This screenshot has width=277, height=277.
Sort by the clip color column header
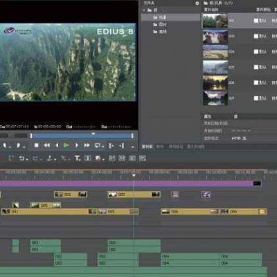click(263, 10)
